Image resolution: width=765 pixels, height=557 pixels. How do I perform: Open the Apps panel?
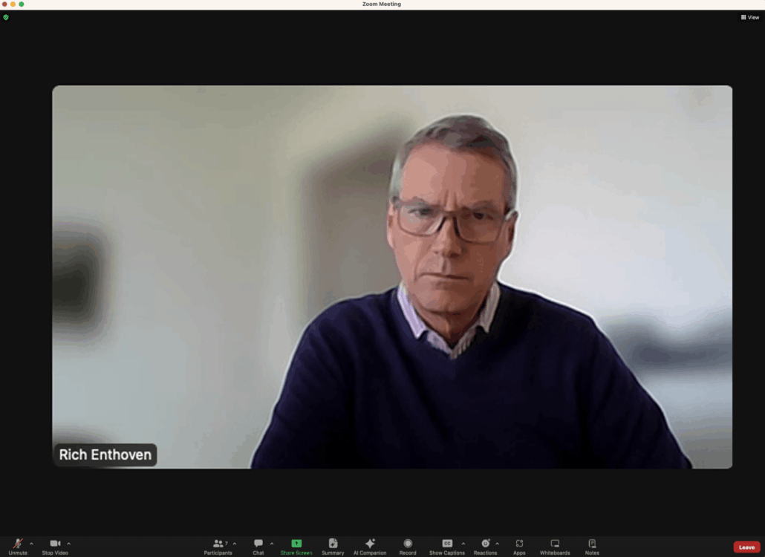pos(519,545)
